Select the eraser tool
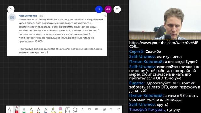The image size is (201, 113). click(x=60, y=110)
